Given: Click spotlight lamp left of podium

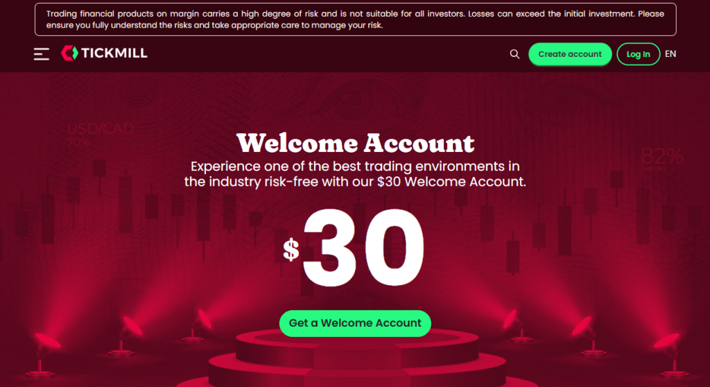Looking at the screenshot, I should coord(198,325).
